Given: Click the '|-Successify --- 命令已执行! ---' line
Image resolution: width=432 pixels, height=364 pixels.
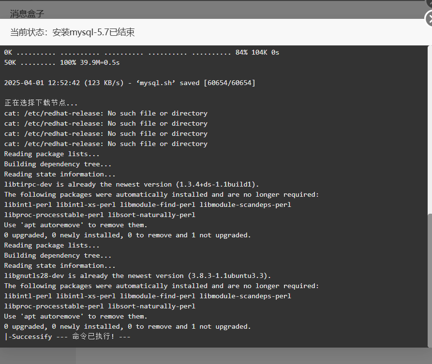Looking at the screenshot, I should coord(67,336).
